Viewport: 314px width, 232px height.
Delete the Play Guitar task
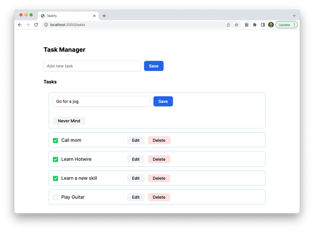[159, 197]
